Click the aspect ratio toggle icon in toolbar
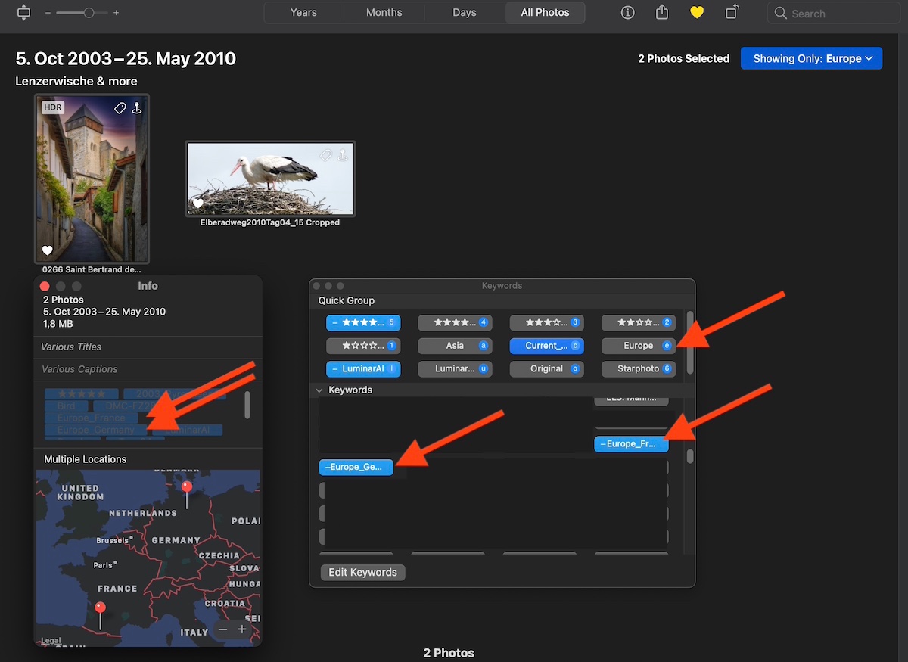Screen dimensions: 908x662 tap(23, 13)
